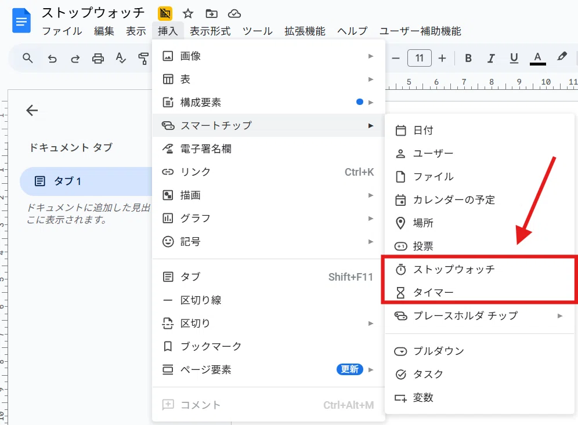The image size is (578, 425).
Task: Expand the 画像 submenu
Action: click(x=268, y=56)
